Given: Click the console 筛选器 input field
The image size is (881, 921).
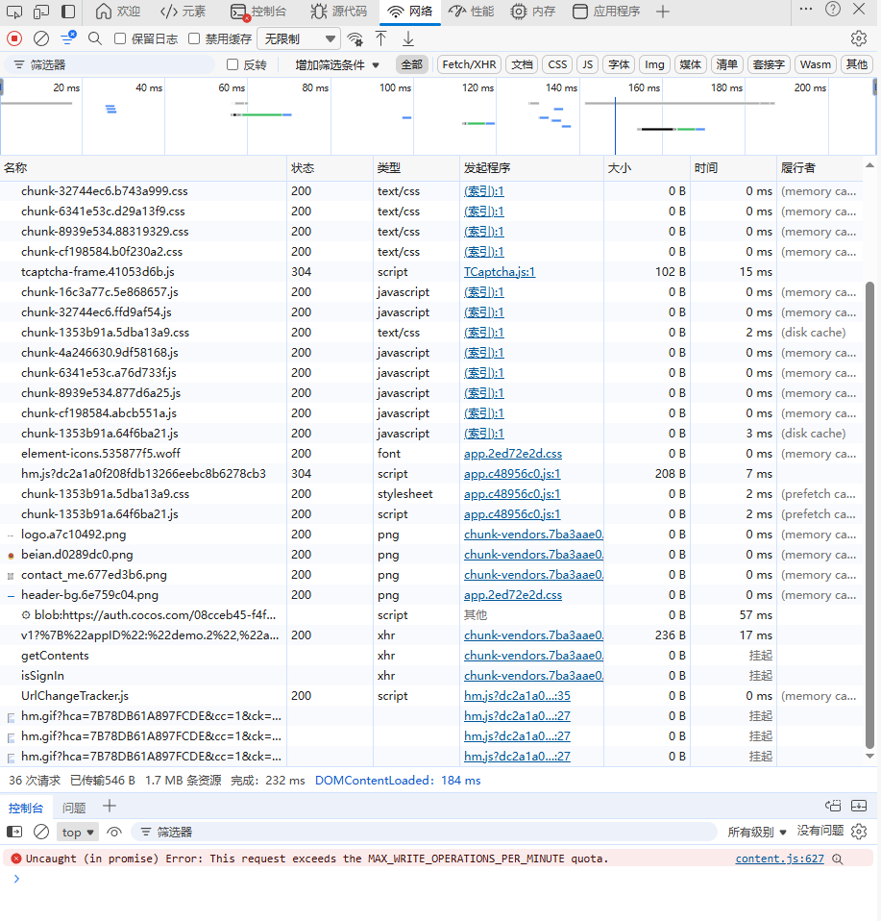Looking at the screenshot, I should click(x=425, y=832).
